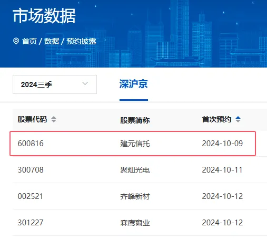
Task: Switch to the 深沪京 tab
Action: click(134, 84)
